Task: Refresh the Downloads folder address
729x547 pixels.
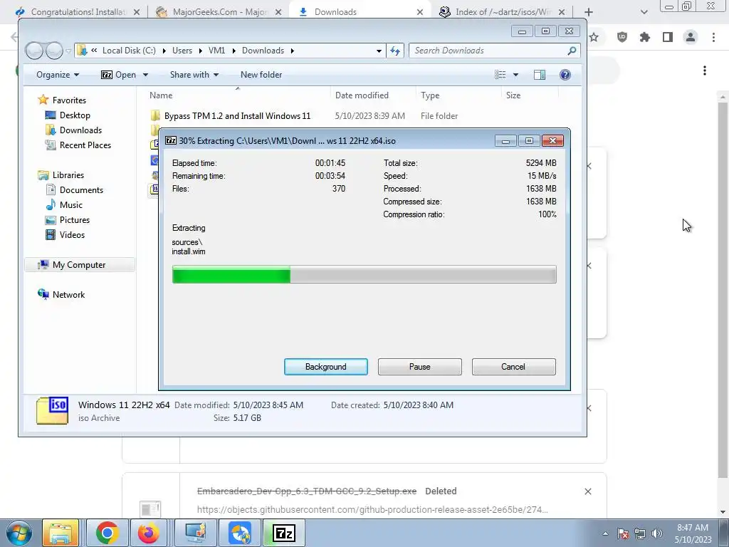Action: (x=394, y=51)
